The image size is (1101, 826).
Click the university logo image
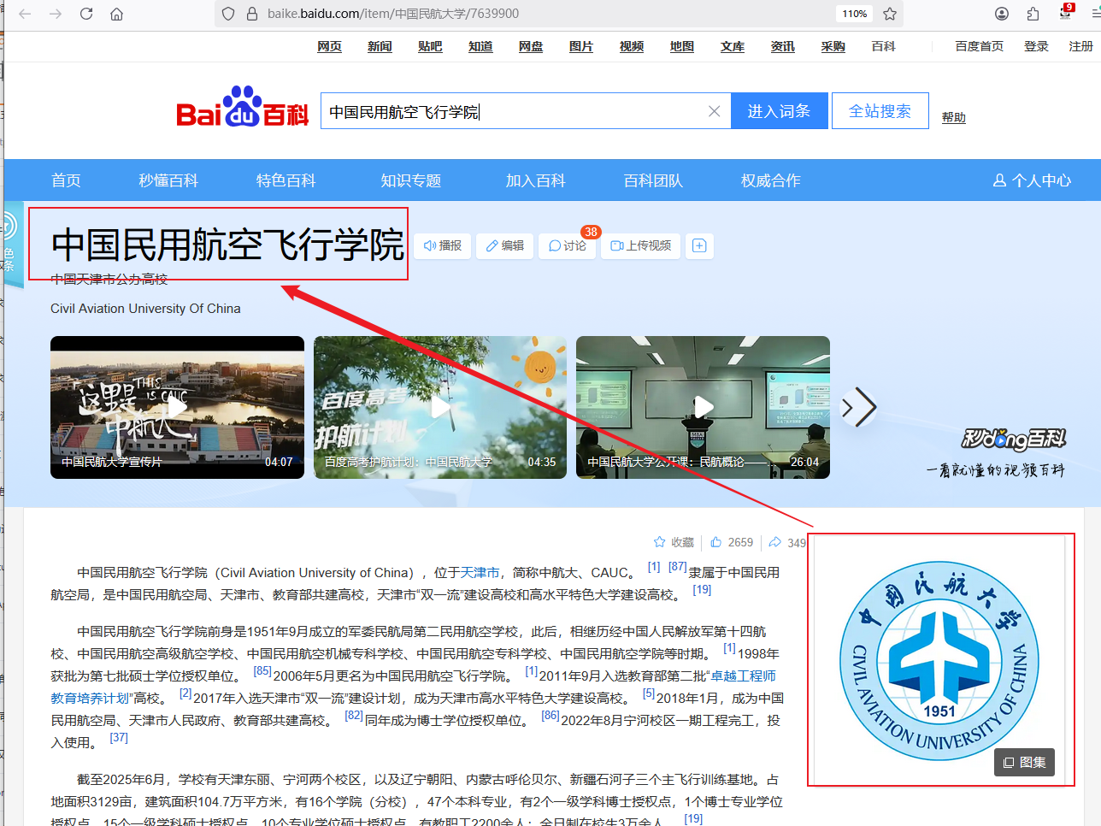(939, 661)
